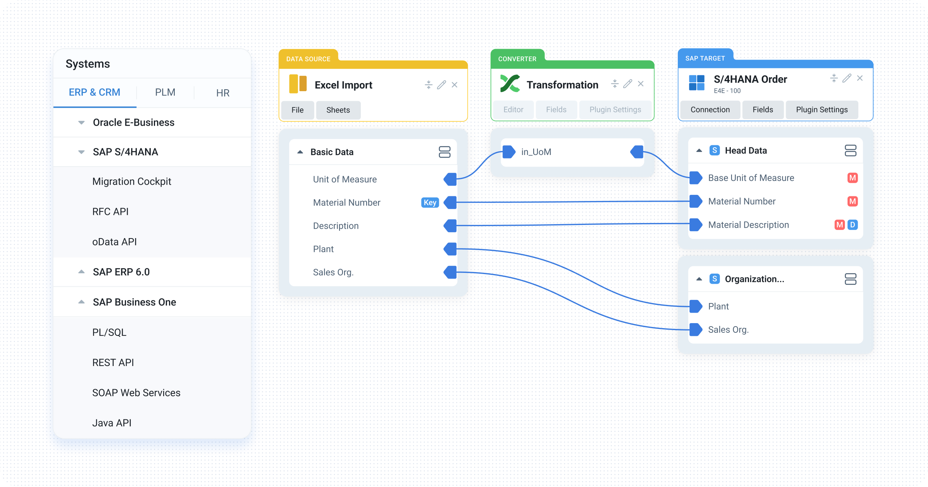This screenshot has width=928, height=487.
Task: Select the green Transformation converter icon
Action: [x=511, y=84]
